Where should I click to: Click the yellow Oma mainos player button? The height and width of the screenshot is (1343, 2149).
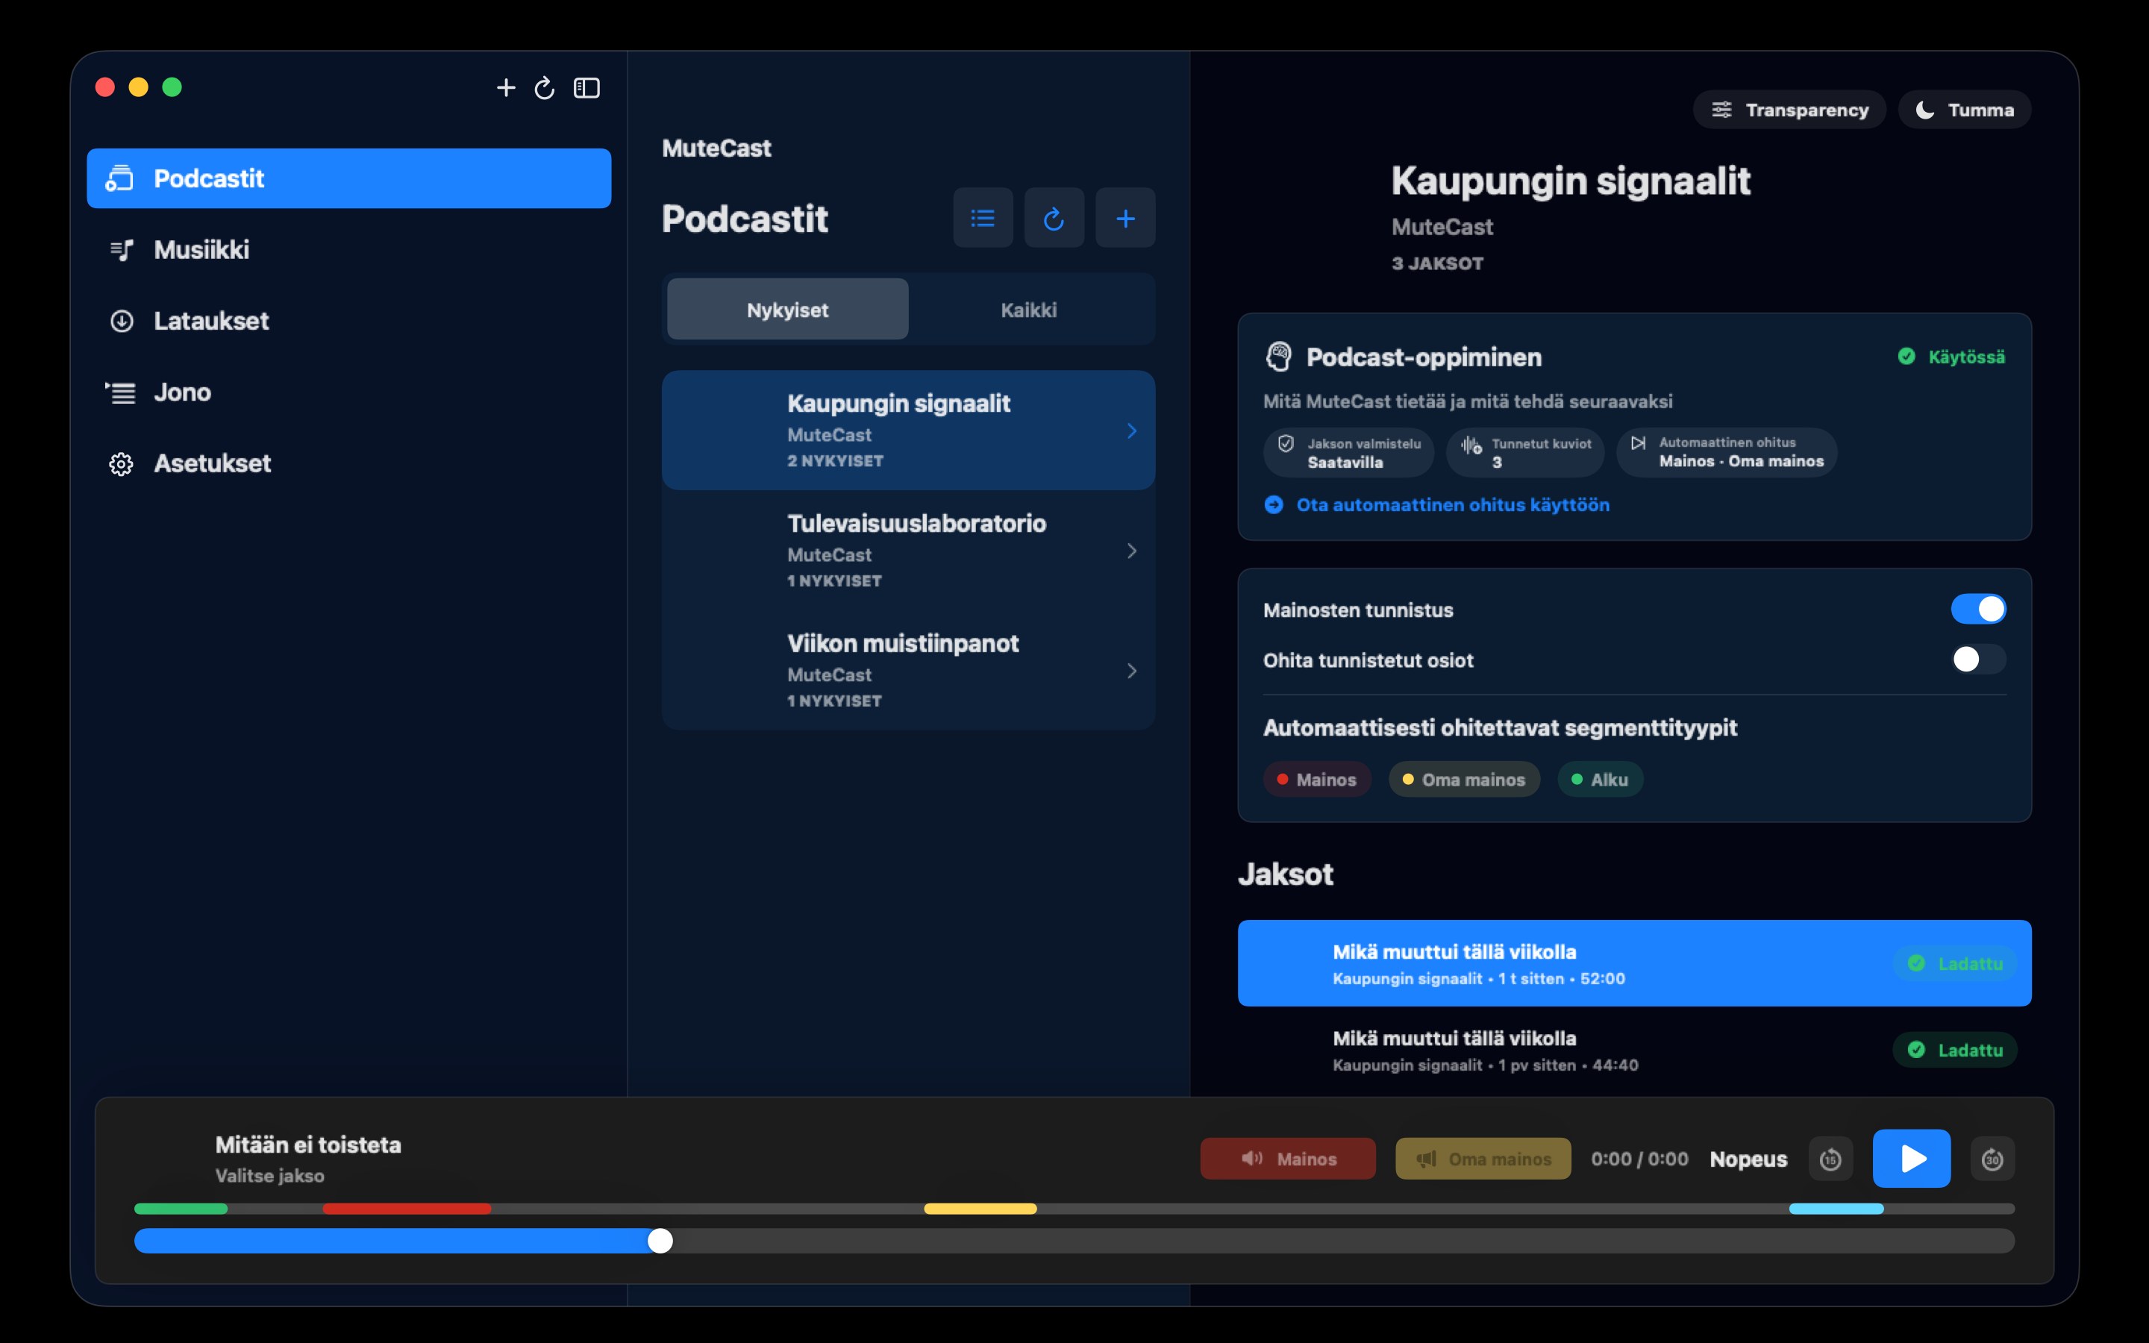coord(1483,1158)
